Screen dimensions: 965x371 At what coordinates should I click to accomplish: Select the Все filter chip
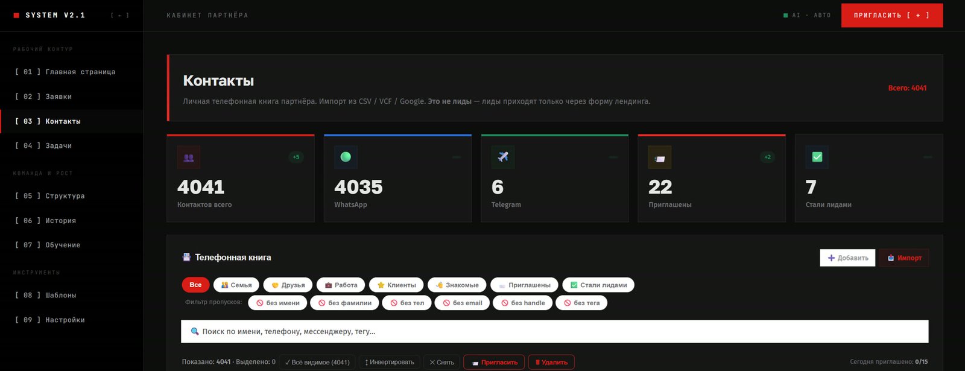(195, 285)
